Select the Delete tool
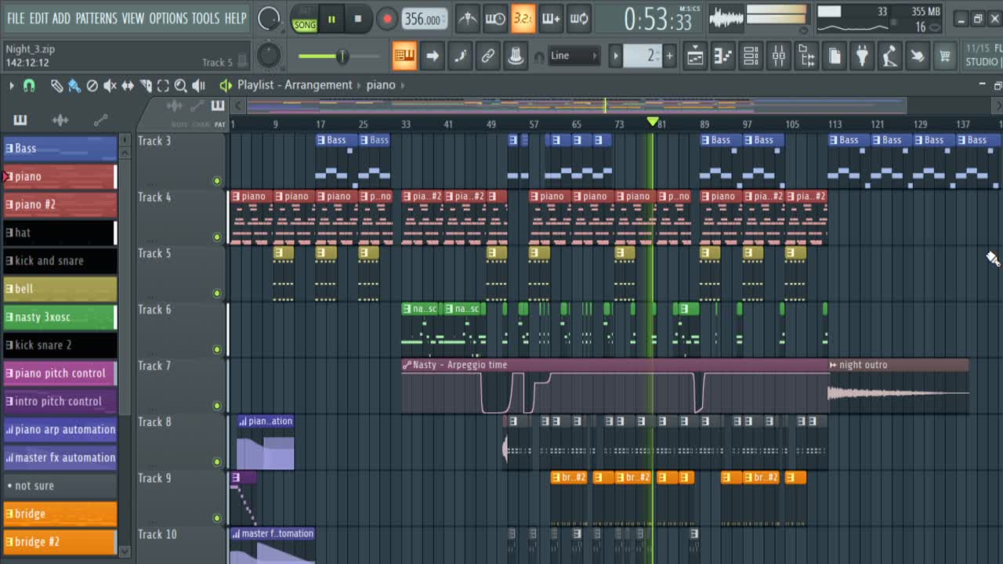 click(x=92, y=85)
